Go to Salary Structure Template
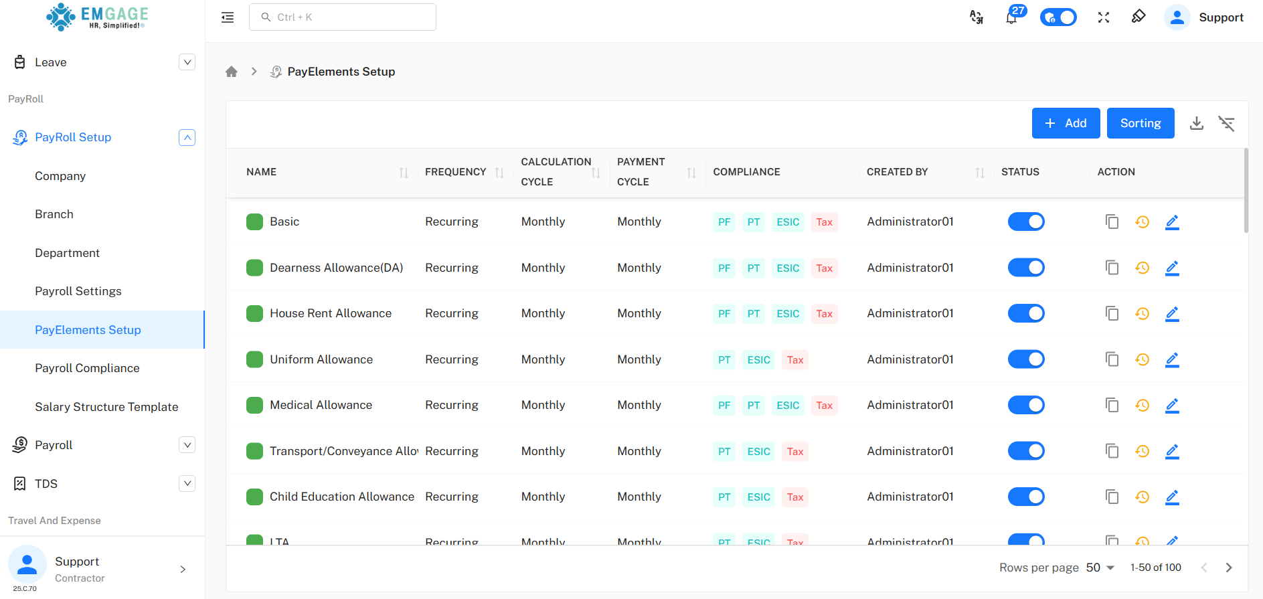 106,407
